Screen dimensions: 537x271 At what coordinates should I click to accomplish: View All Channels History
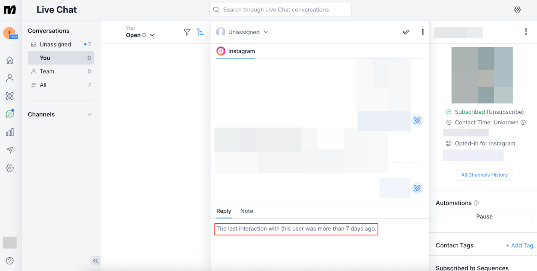484,175
